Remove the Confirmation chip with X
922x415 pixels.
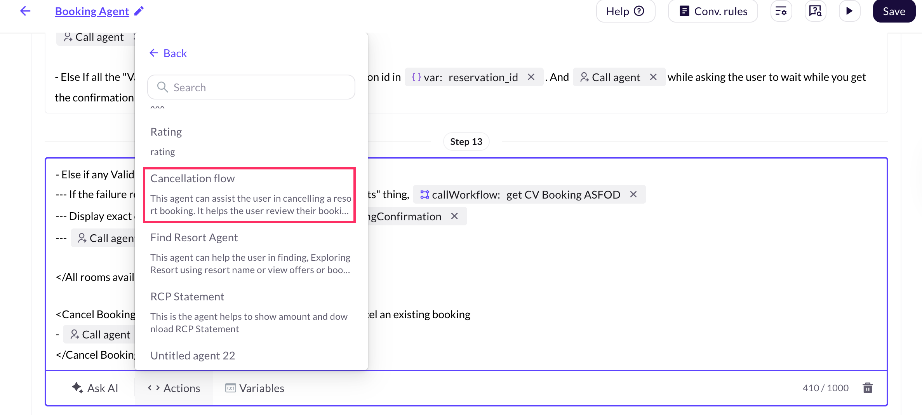(454, 216)
